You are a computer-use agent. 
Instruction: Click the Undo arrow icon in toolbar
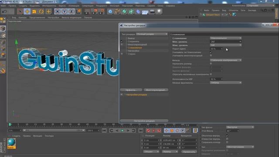[x=5, y=12]
